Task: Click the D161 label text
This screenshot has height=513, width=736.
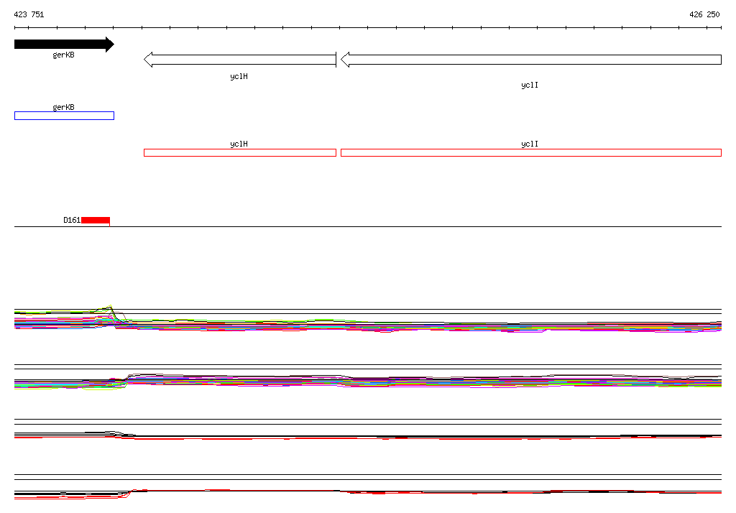Action: click(72, 220)
